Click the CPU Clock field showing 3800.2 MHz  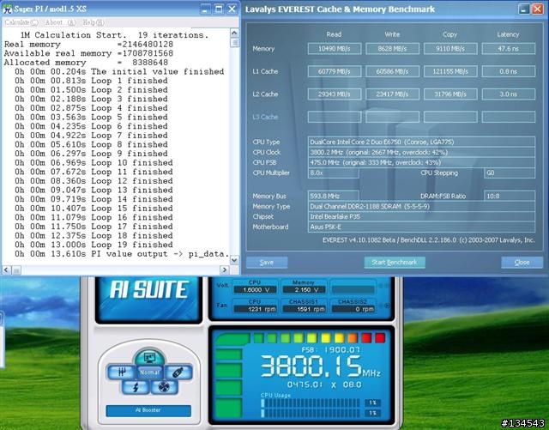click(421, 152)
